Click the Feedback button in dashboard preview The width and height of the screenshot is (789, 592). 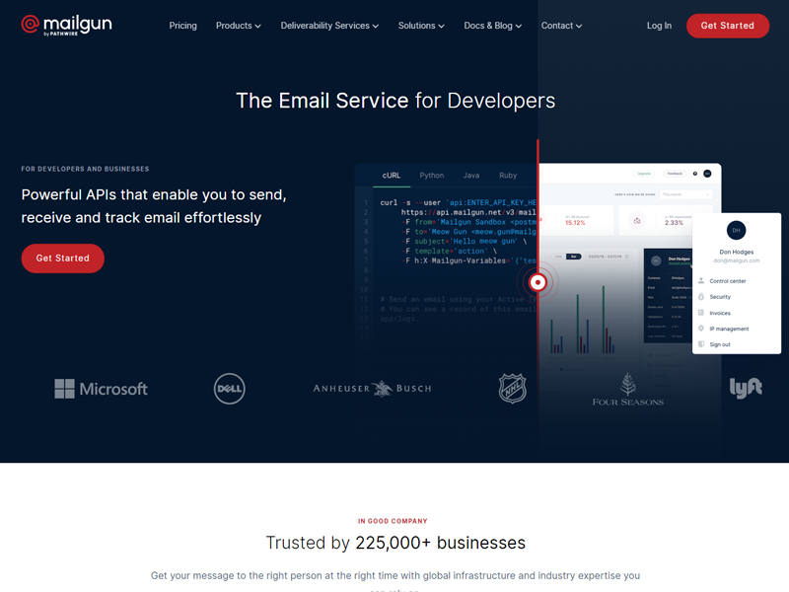pos(675,174)
